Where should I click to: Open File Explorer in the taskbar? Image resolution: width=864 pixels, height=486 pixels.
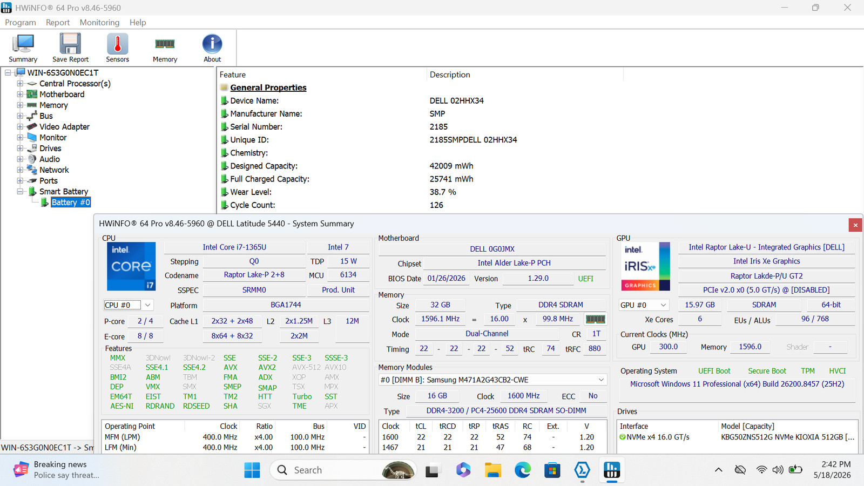pos(492,470)
